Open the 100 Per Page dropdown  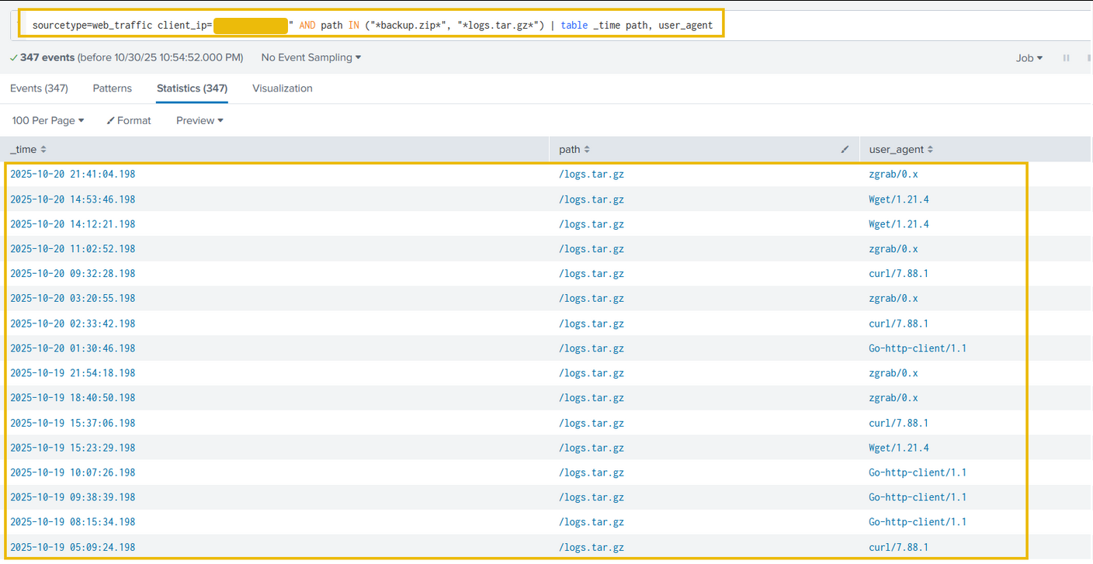click(47, 120)
